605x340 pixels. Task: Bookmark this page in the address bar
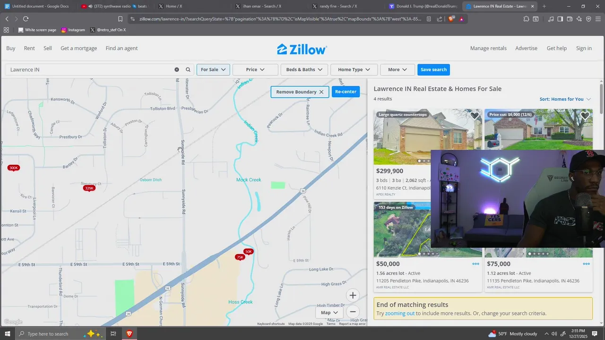tap(120, 19)
